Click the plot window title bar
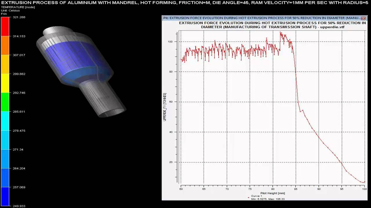 point(264,18)
